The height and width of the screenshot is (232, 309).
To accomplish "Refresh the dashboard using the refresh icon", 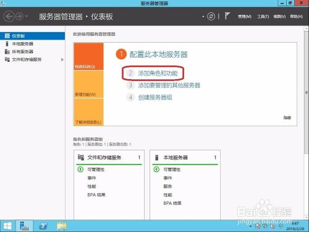I will [211, 16].
